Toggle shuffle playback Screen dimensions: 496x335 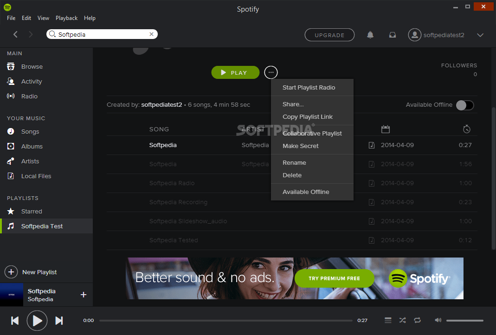coord(402,320)
